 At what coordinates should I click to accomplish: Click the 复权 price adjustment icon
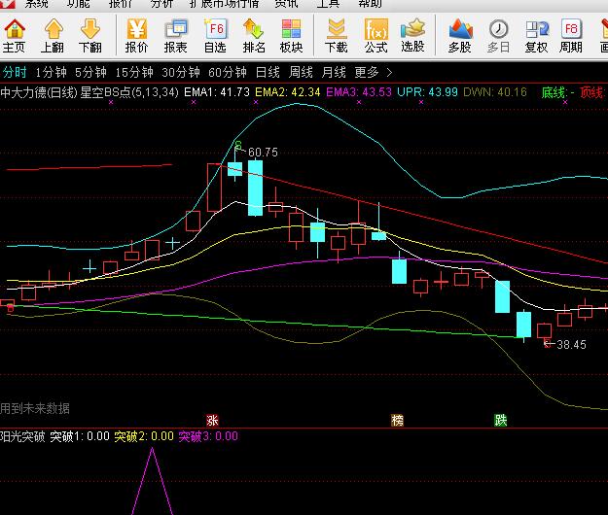point(536,35)
